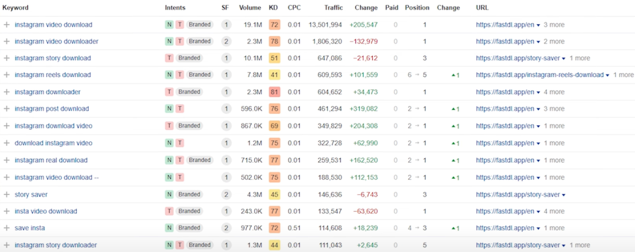Click plus icon beside insta video download
Viewport: 635px width, 252px height.
pos(6,211)
